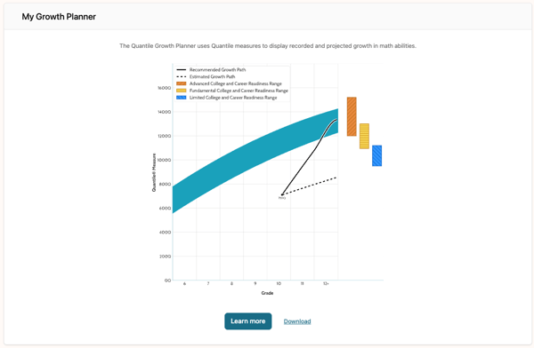This screenshot has height=348, width=534.
Task: Click the yellow legend swatch for Fundamental range
Action: click(182, 91)
